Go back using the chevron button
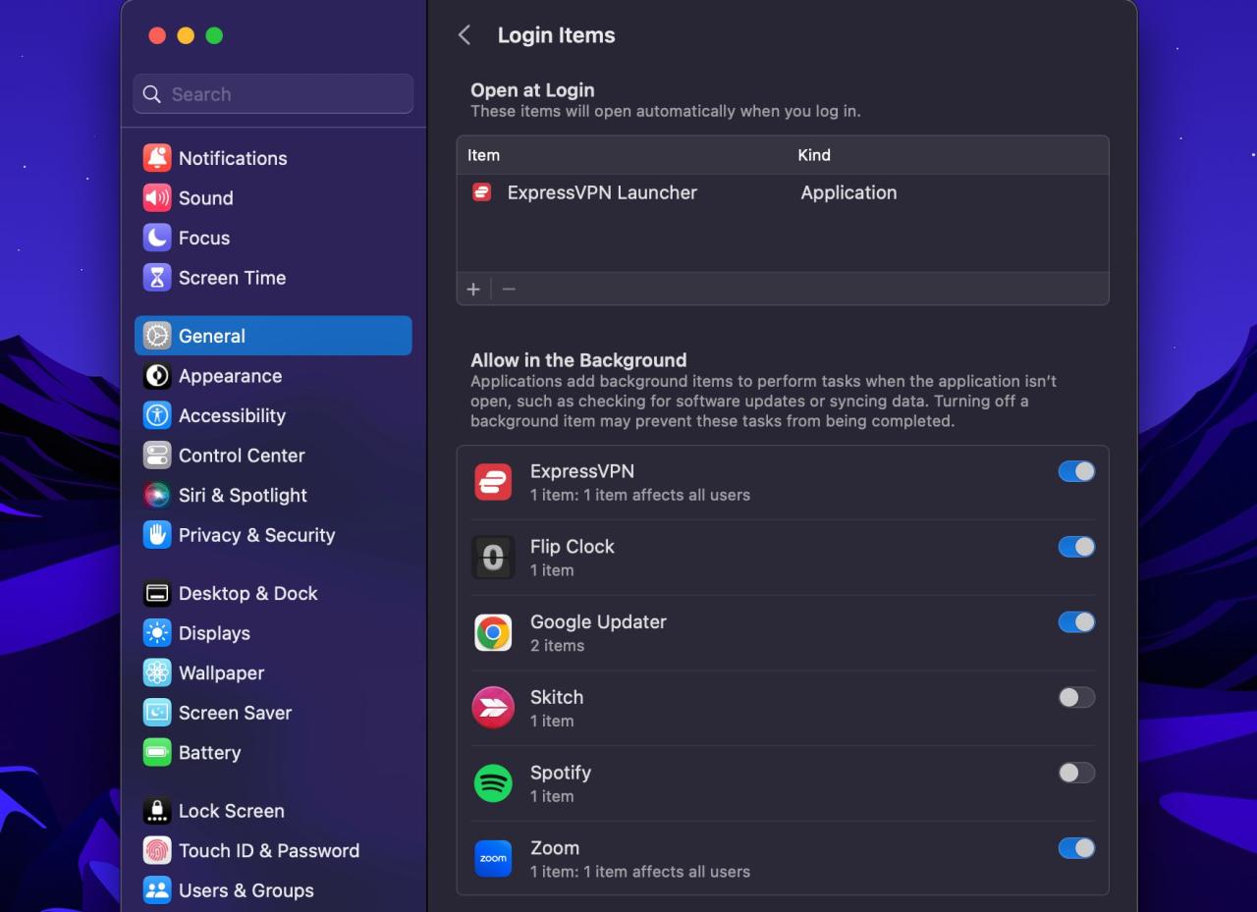This screenshot has width=1257, height=912. [465, 35]
